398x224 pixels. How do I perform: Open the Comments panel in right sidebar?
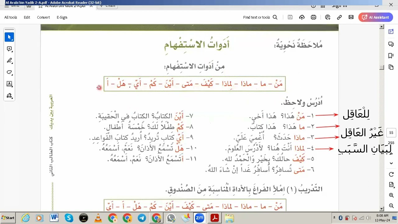[391, 44]
